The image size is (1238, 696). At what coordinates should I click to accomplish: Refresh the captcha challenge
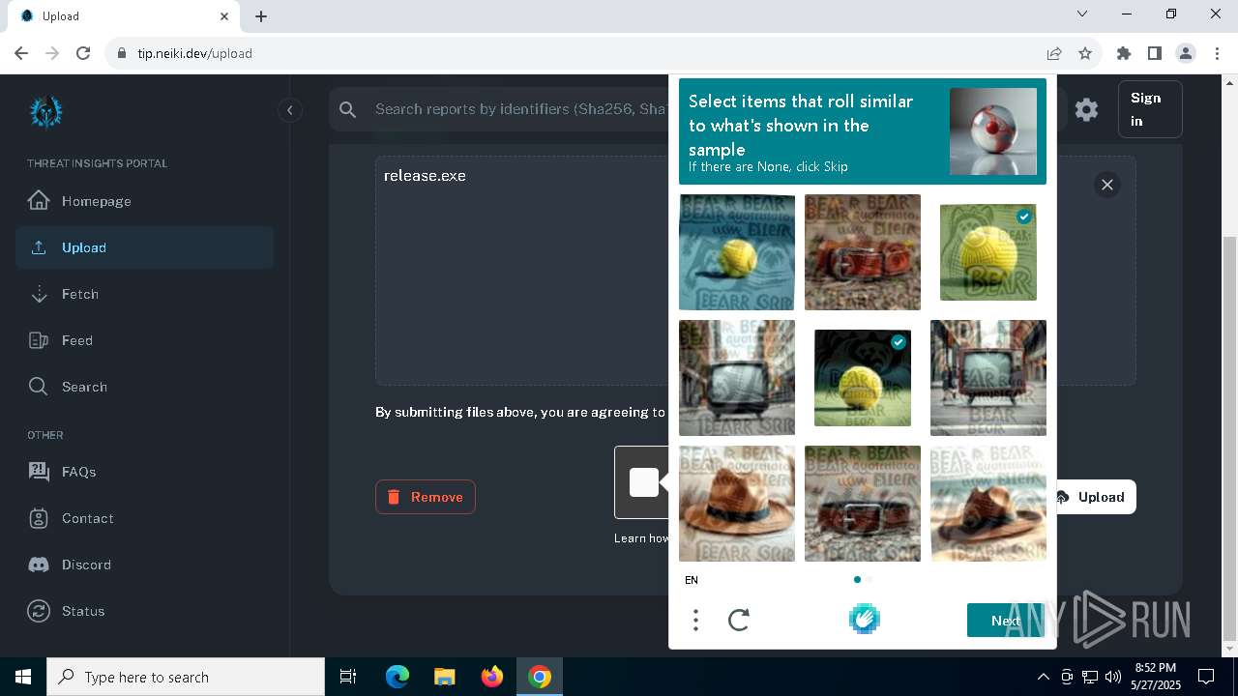coord(739,620)
